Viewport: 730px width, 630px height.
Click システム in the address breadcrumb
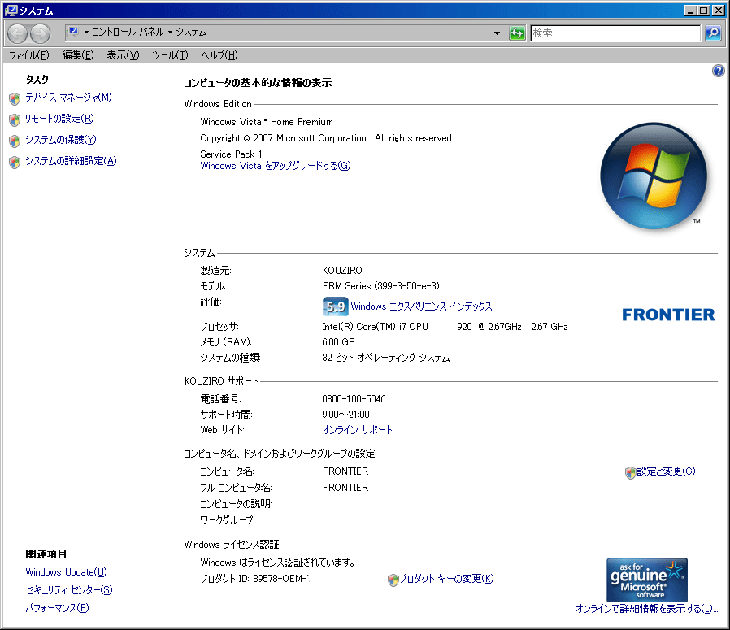coord(191,33)
